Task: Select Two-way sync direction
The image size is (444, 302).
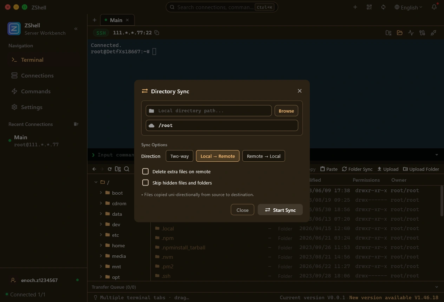Action: click(x=179, y=156)
